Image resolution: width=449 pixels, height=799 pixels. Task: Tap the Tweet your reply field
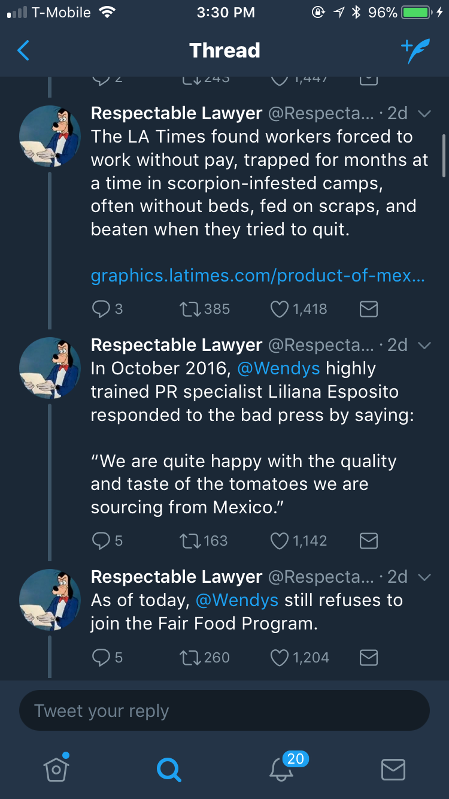[224, 711]
